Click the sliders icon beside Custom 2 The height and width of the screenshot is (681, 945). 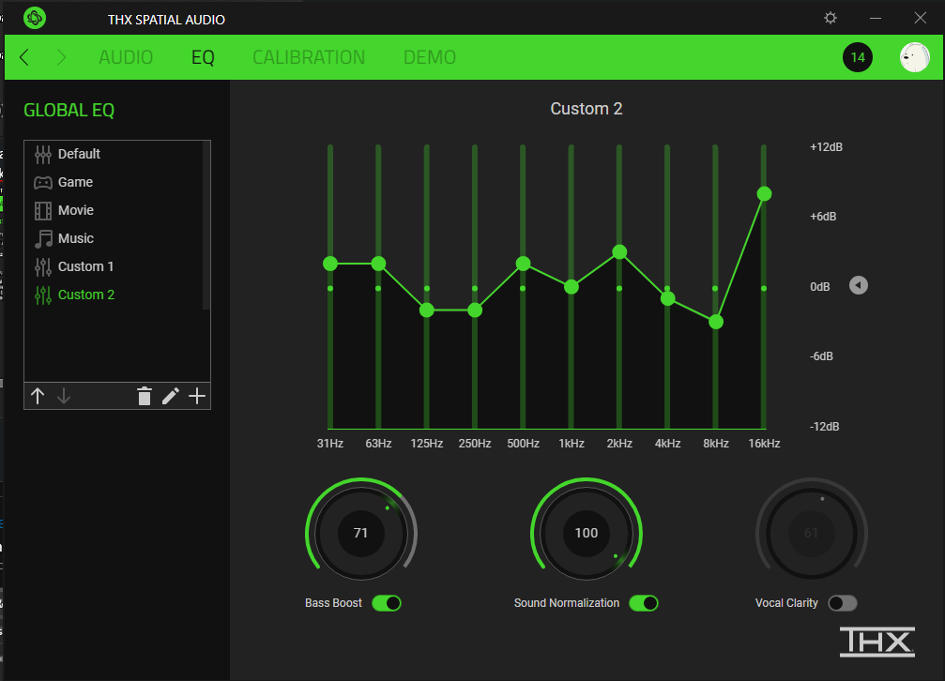click(43, 295)
